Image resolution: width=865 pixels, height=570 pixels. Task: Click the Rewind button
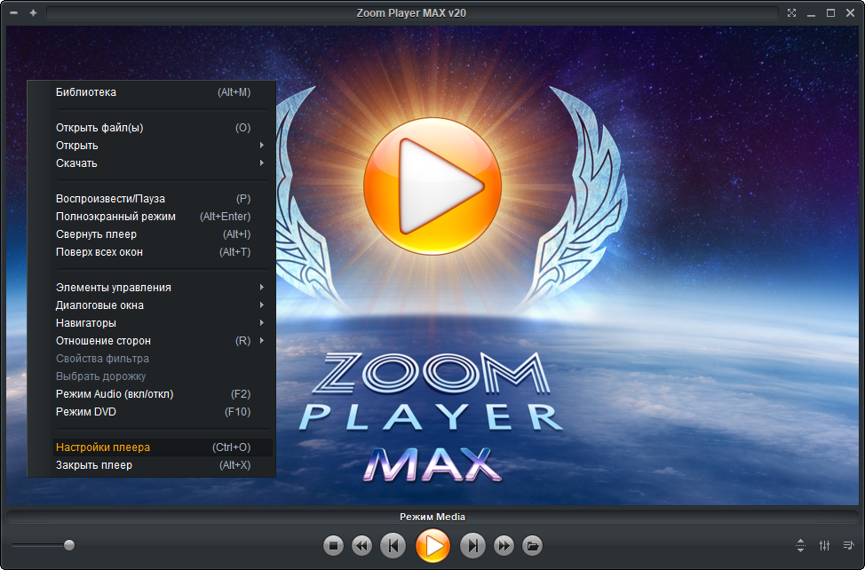point(361,546)
